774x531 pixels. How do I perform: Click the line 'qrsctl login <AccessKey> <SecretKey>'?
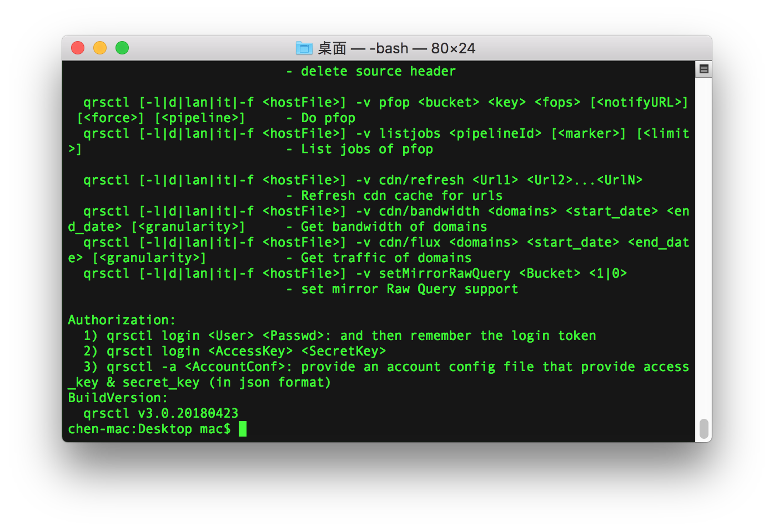(234, 351)
